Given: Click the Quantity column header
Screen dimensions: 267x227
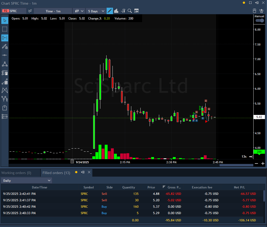Looking at the screenshot, I should pyautogui.click(x=128, y=187).
